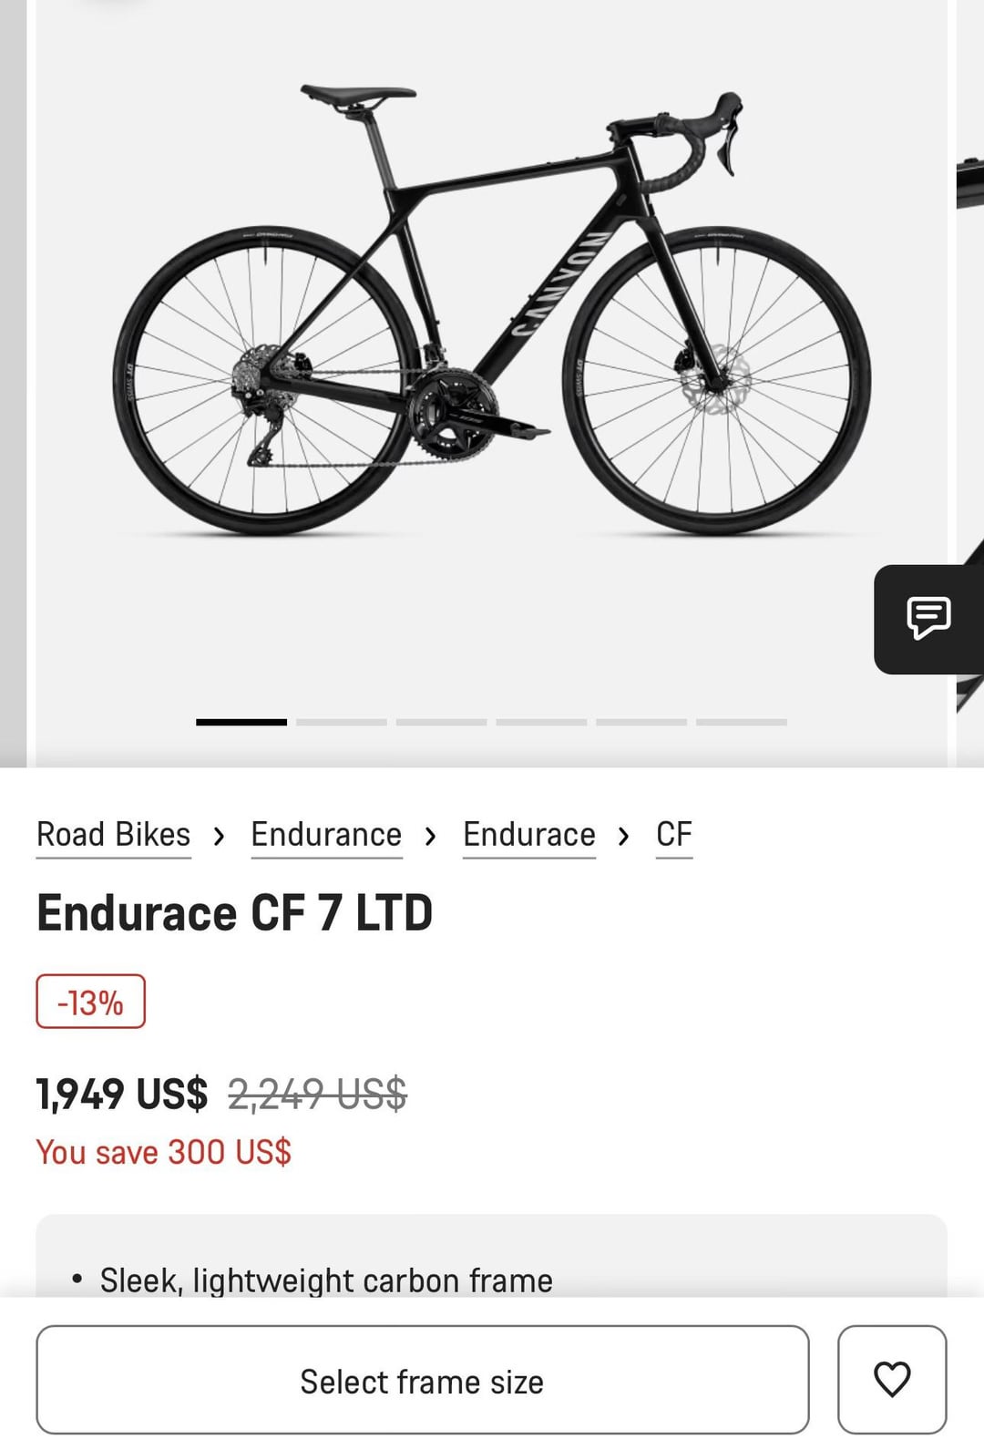This screenshot has width=984, height=1450.
Task: Click the chevron before CF breadcrumb
Action: [624, 836]
